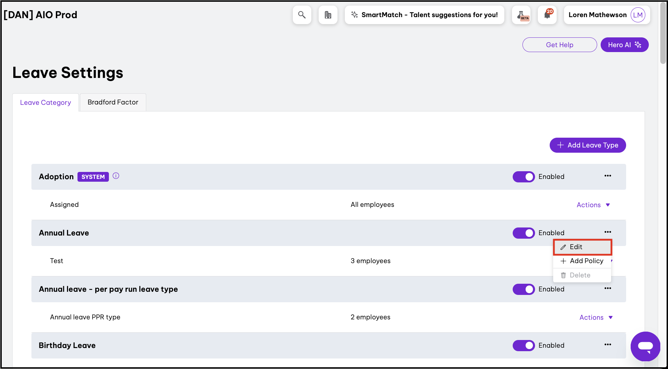This screenshot has height=369, width=668.
Task: Click the Add Leave Type button
Action: (x=587, y=145)
